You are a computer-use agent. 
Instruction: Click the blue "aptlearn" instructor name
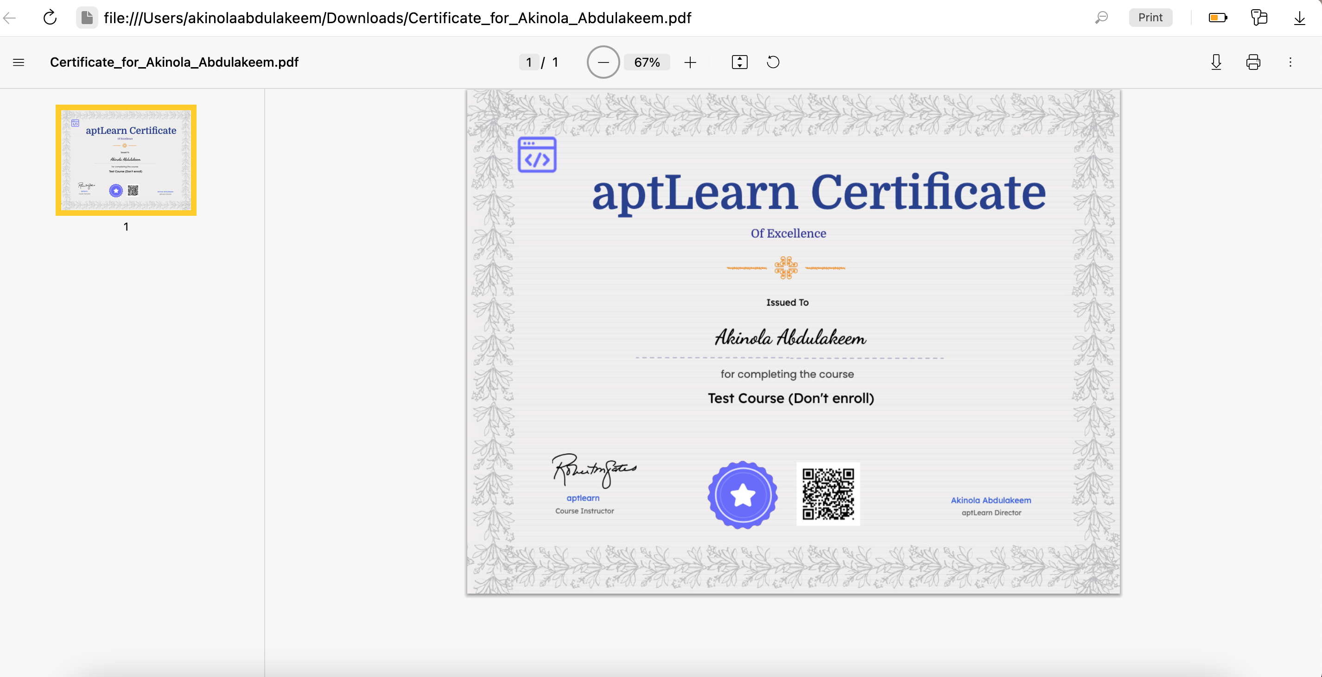pos(583,498)
